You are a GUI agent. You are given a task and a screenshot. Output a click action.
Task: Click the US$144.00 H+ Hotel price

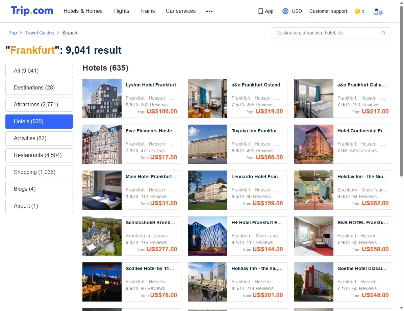[268, 249]
